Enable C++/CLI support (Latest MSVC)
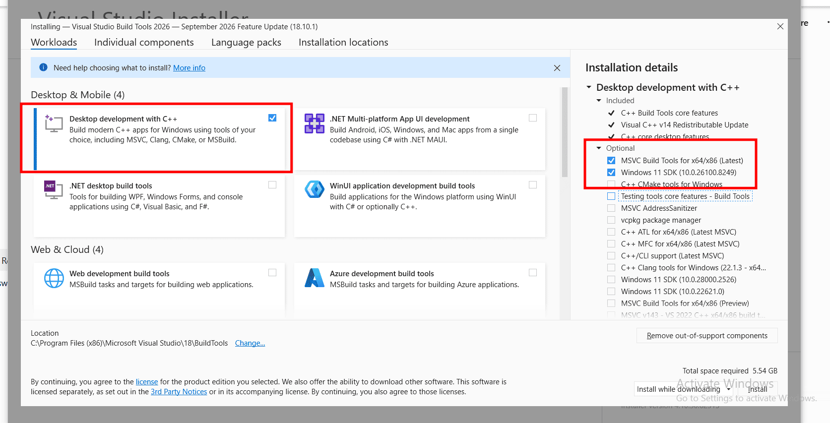Viewport: 830px width, 423px height. [611, 256]
